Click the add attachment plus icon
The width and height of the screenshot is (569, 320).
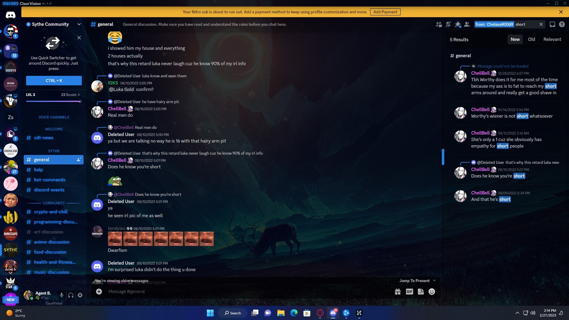click(99, 292)
